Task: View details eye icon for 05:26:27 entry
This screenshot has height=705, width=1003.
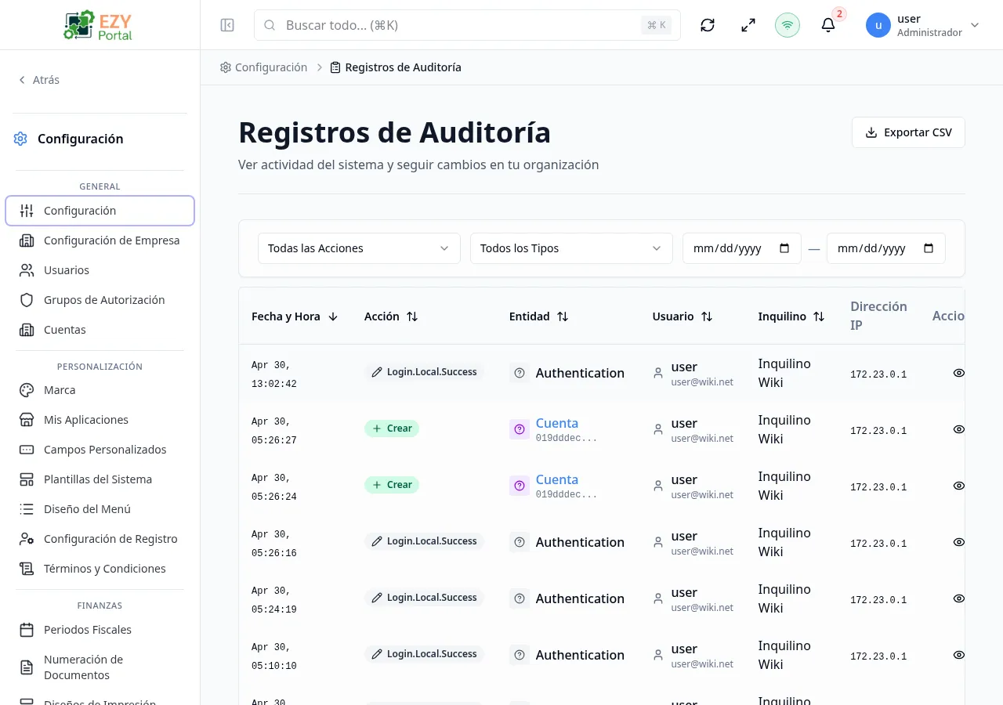Action: 958,429
